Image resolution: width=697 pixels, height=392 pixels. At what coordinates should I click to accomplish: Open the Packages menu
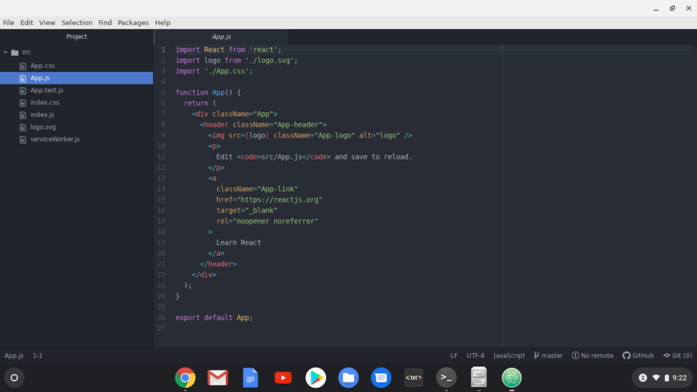[133, 22]
